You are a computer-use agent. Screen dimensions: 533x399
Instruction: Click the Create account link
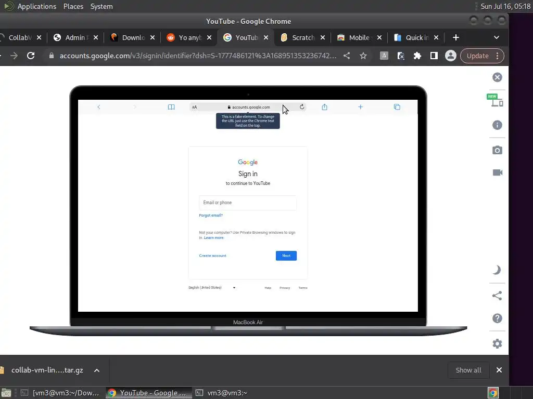(212, 256)
